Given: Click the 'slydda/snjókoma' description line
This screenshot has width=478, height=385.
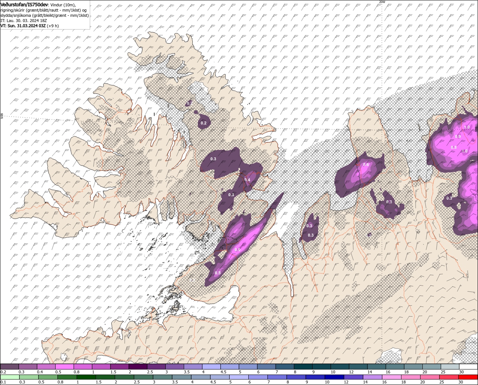Looking at the screenshot, I should (x=44, y=15).
